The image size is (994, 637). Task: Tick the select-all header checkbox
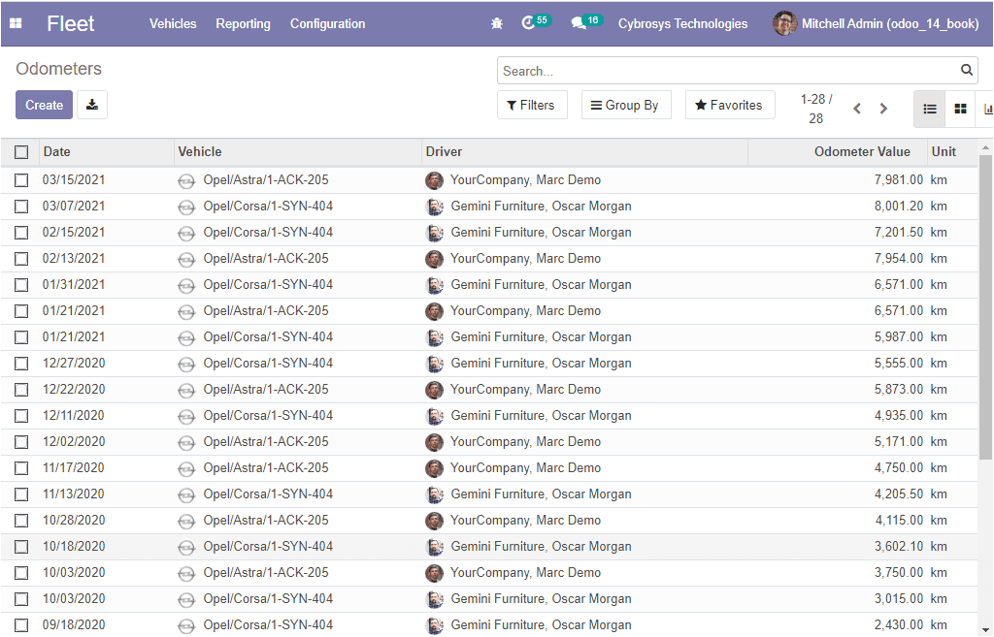point(21,152)
